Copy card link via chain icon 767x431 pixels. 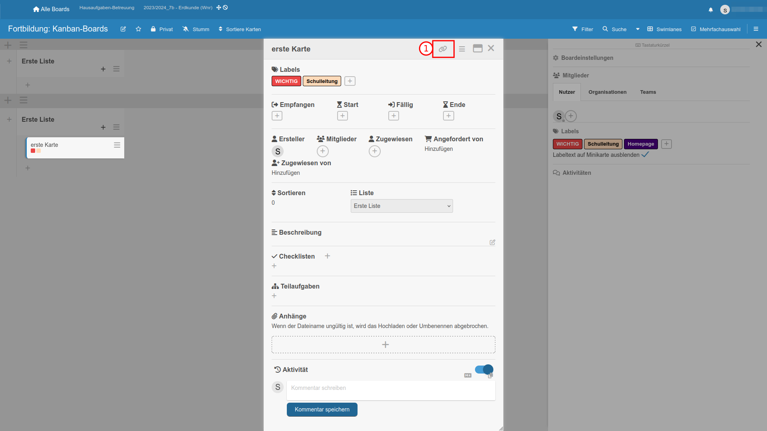[x=443, y=49]
